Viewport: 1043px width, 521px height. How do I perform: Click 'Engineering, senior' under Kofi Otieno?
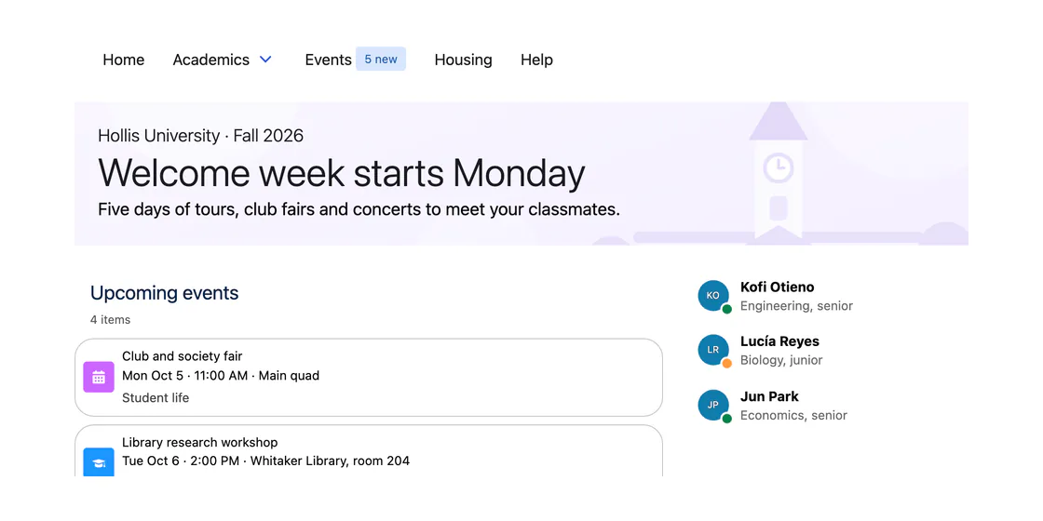796,306
